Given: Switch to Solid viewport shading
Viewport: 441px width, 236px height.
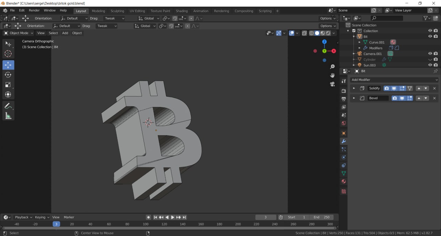Looking at the screenshot, I should point(317,33).
